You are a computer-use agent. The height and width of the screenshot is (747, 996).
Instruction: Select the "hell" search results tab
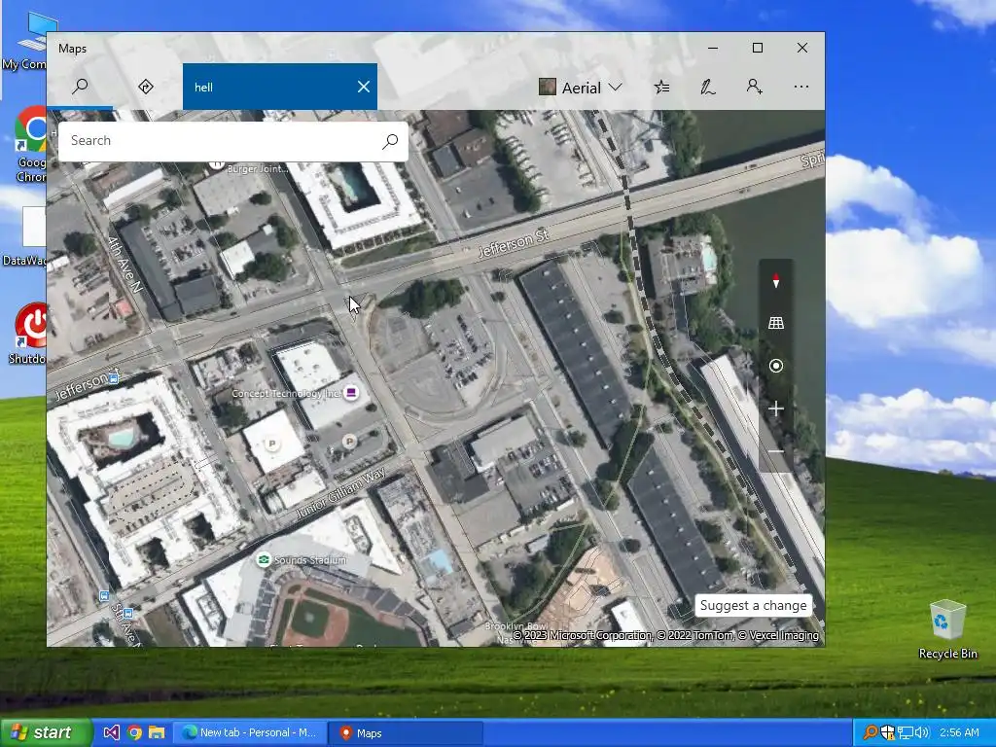tap(279, 87)
